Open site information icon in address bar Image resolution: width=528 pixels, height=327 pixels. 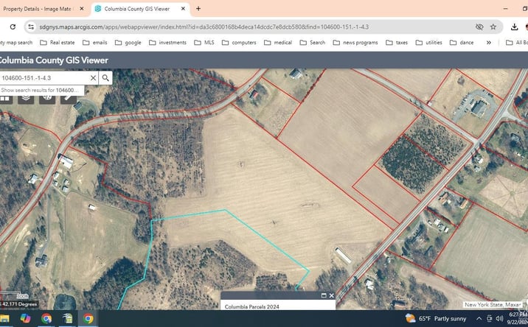(x=31, y=27)
